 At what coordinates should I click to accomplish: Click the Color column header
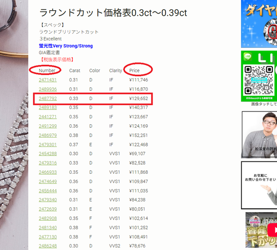95,70
